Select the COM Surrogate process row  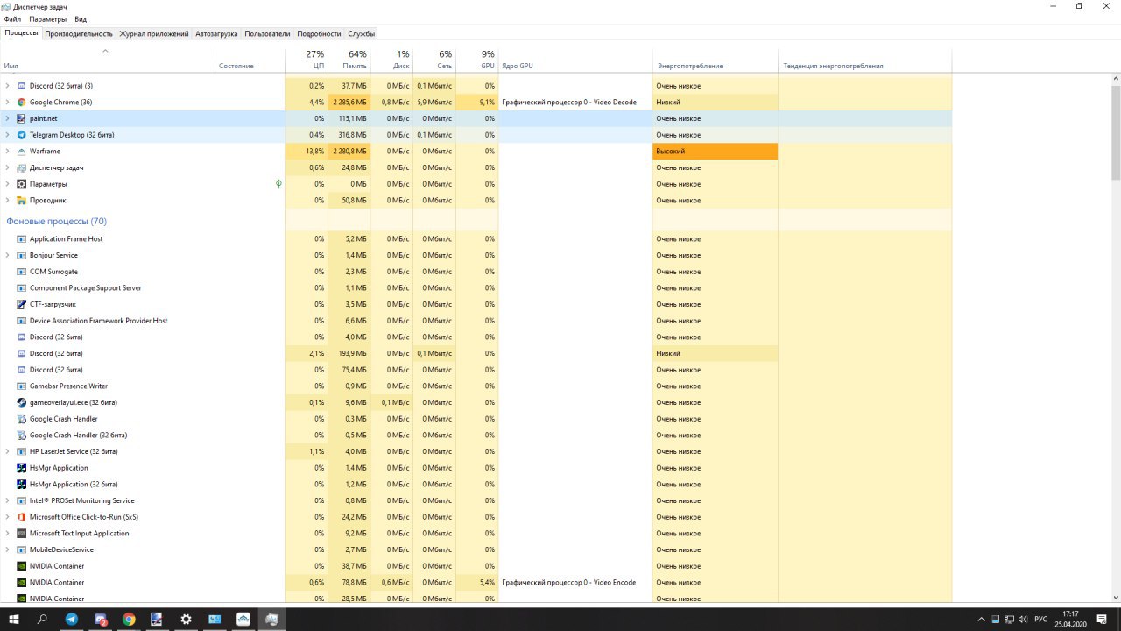click(x=476, y=272)
